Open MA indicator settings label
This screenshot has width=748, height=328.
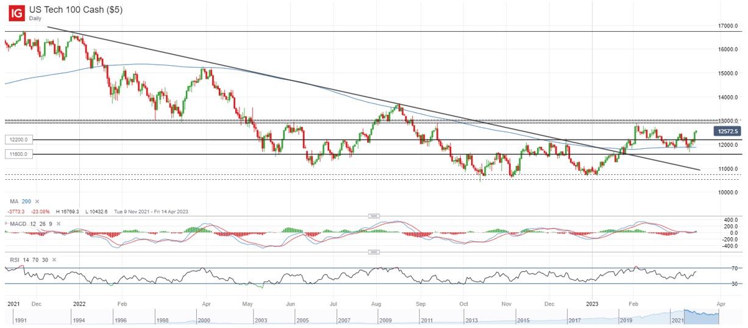pos(13,201)
